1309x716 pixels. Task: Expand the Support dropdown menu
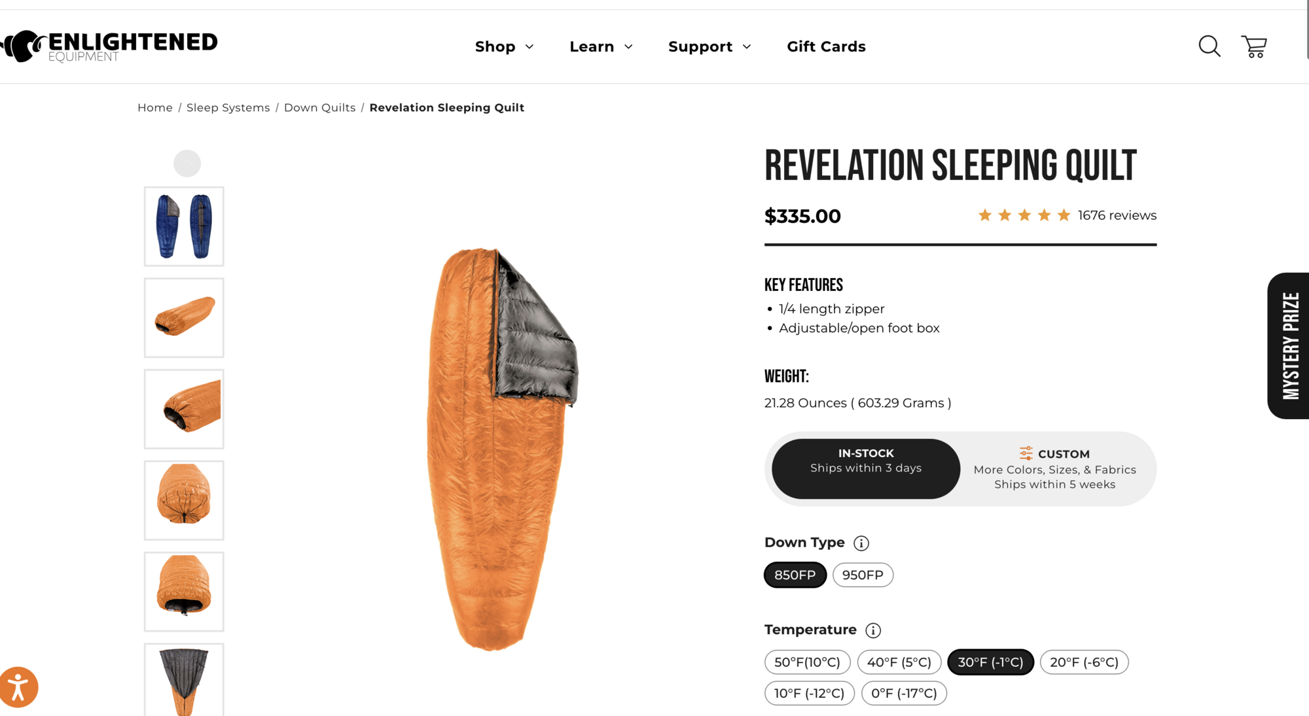[709, 46]
